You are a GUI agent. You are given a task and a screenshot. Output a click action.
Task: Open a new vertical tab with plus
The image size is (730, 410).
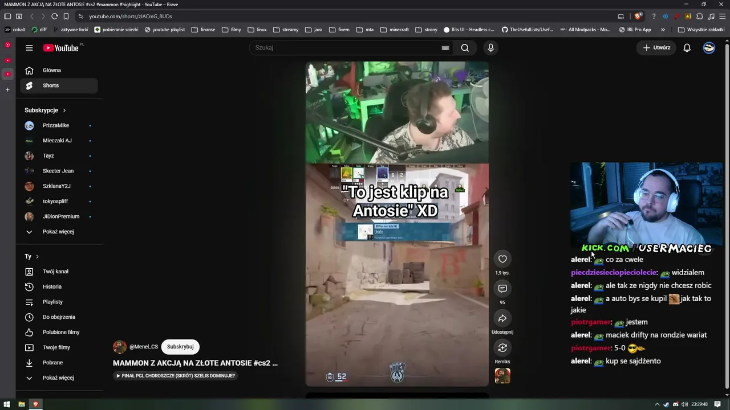point(7,89)
